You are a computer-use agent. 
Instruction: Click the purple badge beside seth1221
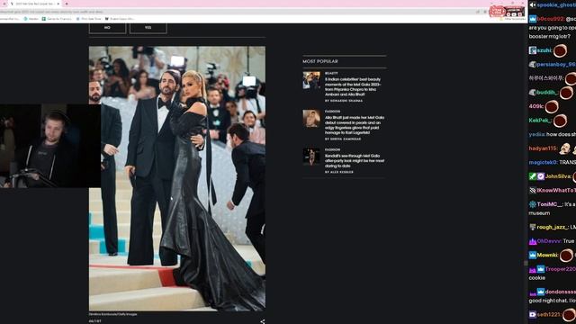(533, 315)
